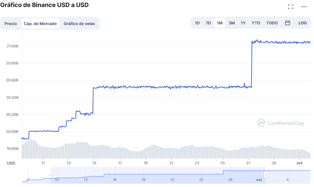Select the 1D time range

click(197, 23)
